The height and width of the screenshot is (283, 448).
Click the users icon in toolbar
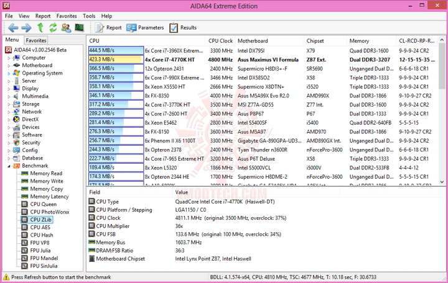pos(66,28)
